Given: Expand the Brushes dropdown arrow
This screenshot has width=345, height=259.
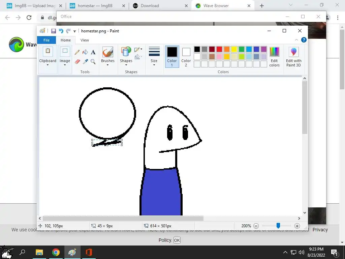Looking at the screenshot, I should (x=107, y=65).
